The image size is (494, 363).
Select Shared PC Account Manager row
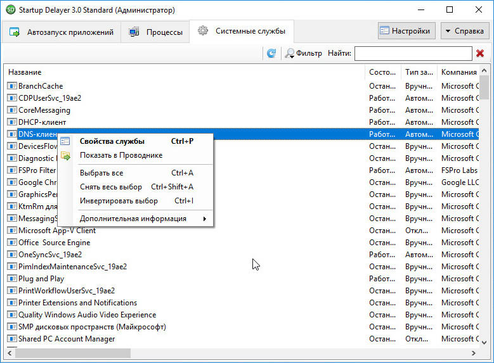[242, 339]
